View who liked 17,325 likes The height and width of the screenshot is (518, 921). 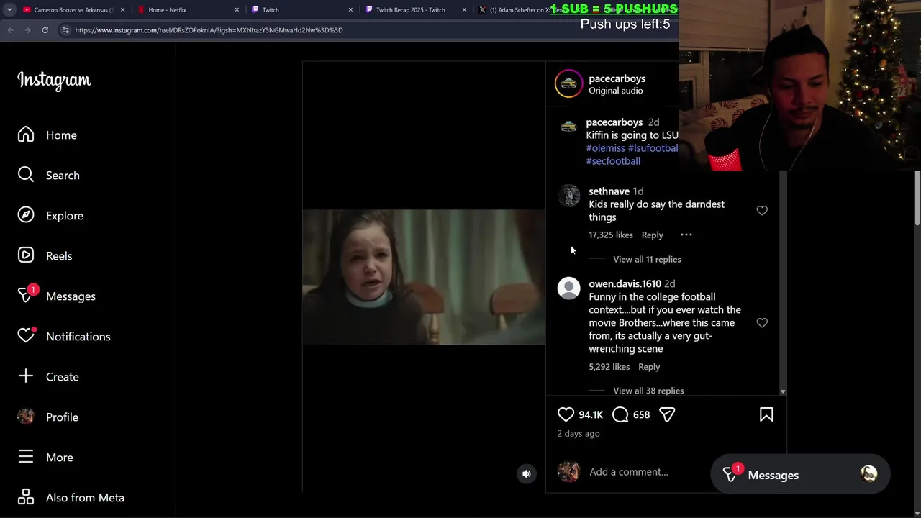610,235
